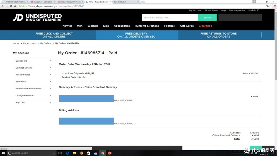Open File Explorer from taskbar

click(x=74, y=153)
